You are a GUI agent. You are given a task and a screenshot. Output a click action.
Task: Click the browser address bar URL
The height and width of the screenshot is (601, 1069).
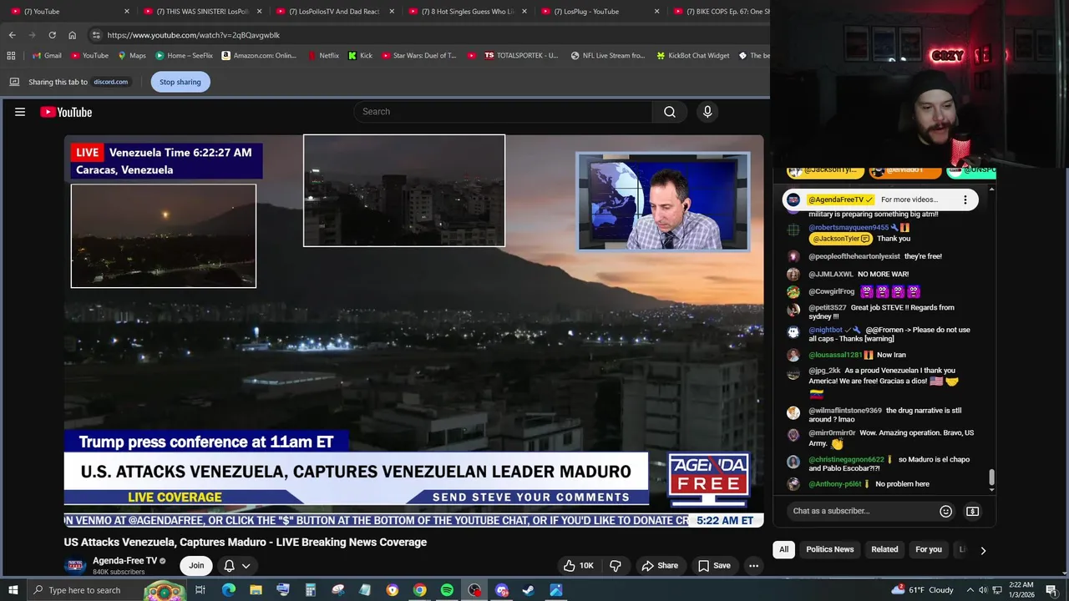(x=194, y=35)
